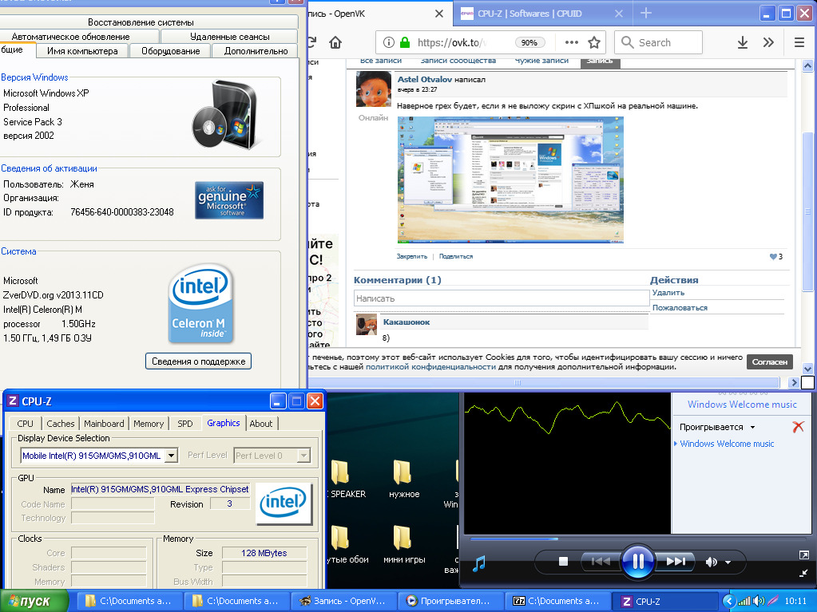Mute the media player speaker icon
This screenshot has width=817, height=612.
[711, 562]
